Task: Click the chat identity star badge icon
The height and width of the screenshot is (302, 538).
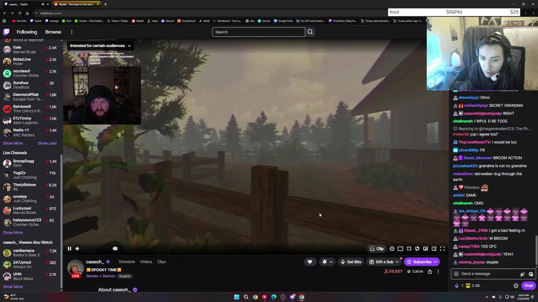Action: click(x=456, y=274)
